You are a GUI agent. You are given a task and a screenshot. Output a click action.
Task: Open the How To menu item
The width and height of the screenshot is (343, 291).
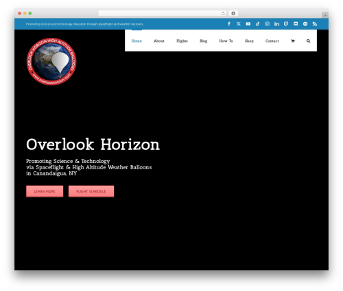[226, 41]
